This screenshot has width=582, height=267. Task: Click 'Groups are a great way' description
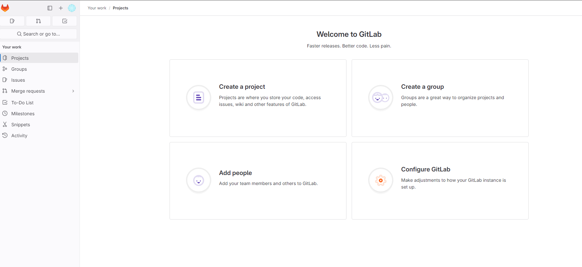point(453,101)
